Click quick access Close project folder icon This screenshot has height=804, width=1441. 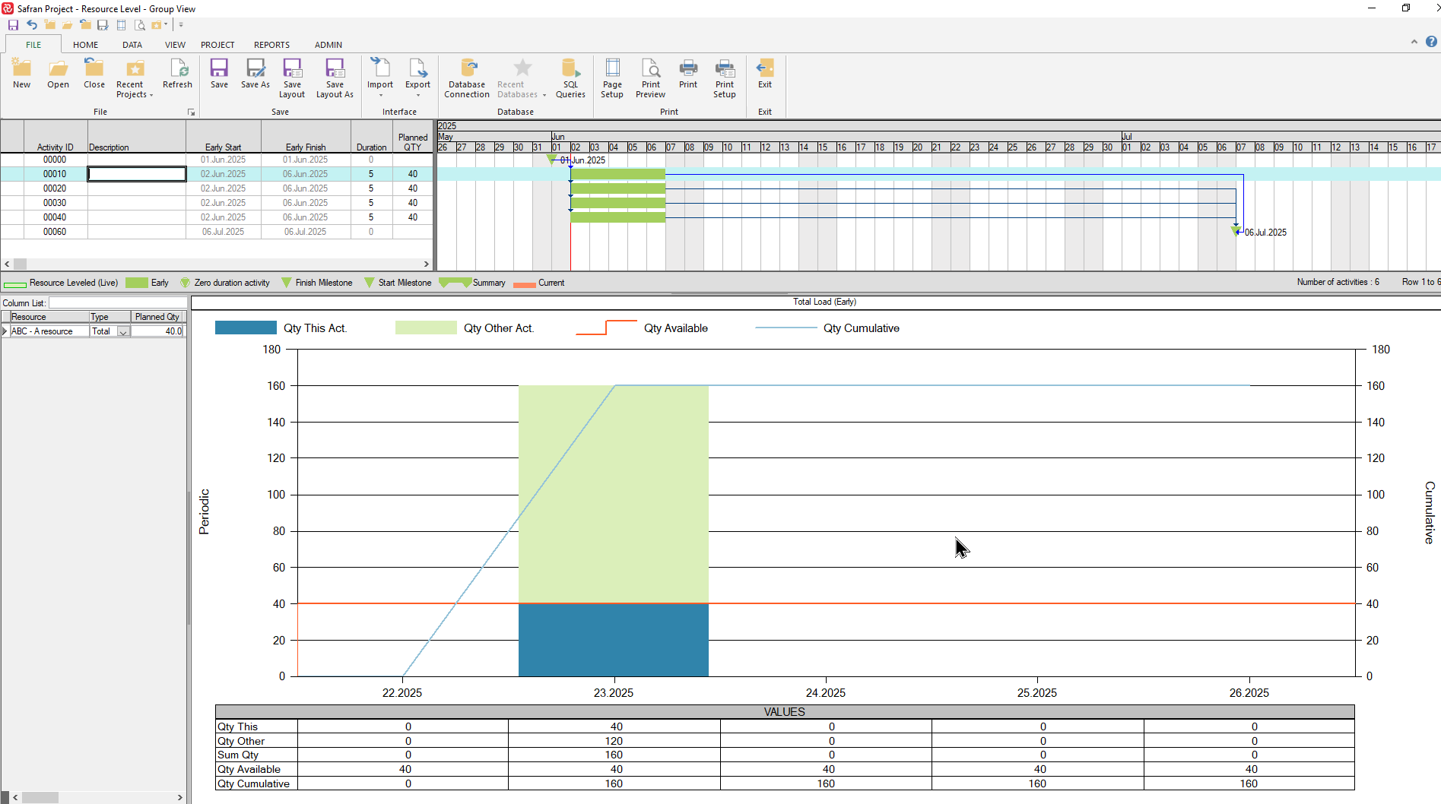coord(85,25)
